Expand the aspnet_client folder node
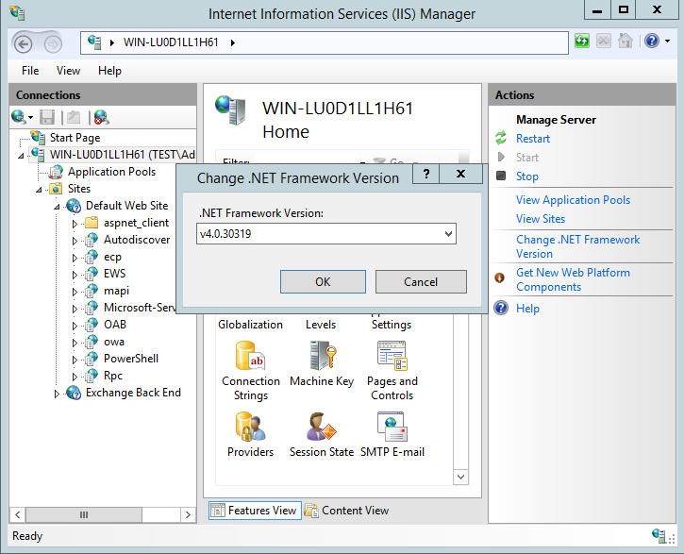The height and width of the screenshot is (554, 684). pos(75,224)
